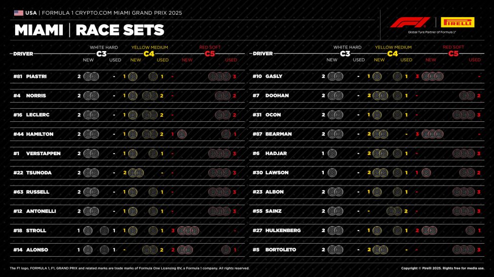Click Alonso's used red soft tyre
Viewport: 494px width, 277px height.
[225, 250]
